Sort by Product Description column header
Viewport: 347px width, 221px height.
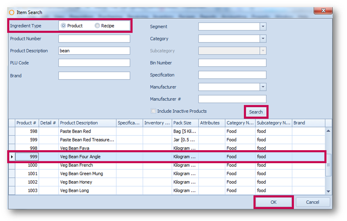(87, 123)
